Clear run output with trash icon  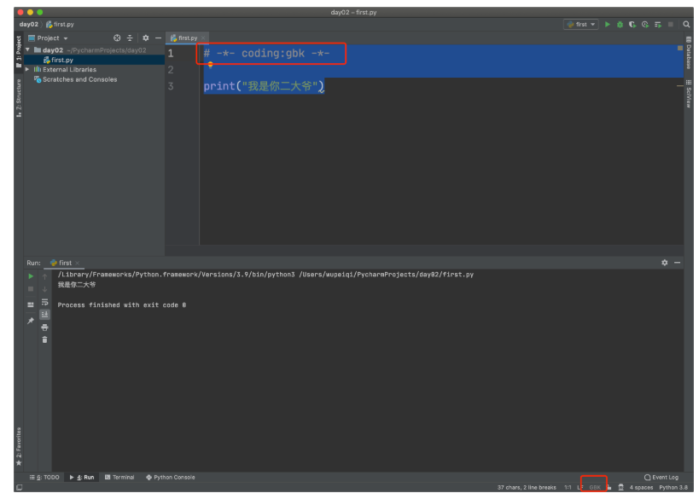(44, 340)
